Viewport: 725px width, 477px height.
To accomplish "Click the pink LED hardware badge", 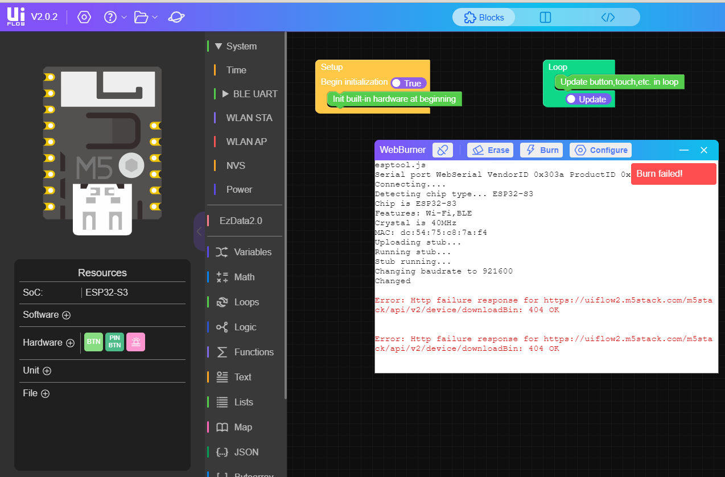I will click(x=135, y=342).
